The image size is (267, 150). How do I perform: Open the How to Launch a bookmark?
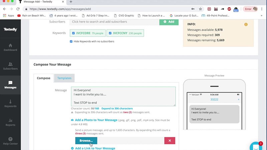tap(152, 15)
